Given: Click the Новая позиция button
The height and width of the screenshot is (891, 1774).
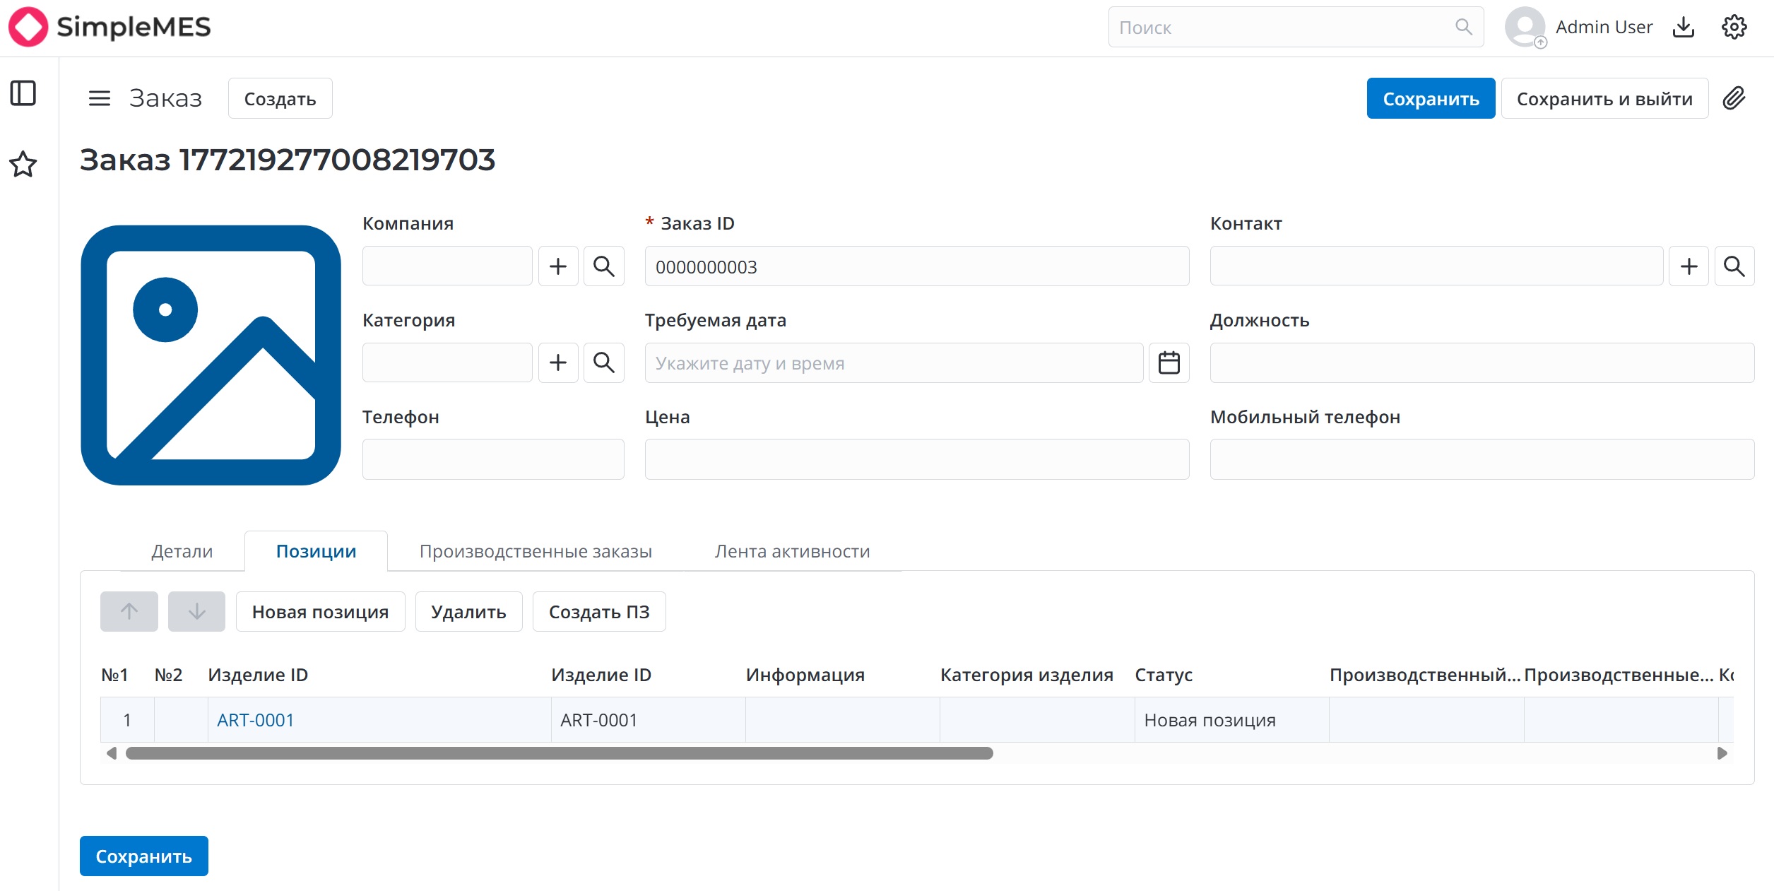Looking at the screenshot, I should (320, 611).
